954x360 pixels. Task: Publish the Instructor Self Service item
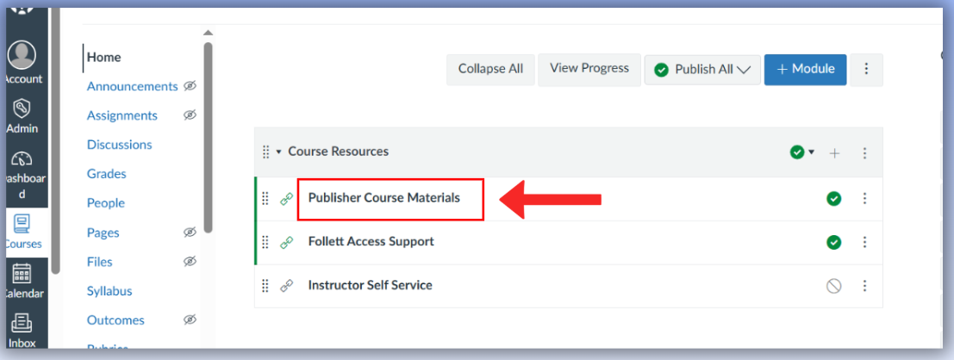[x=833, y=286]
